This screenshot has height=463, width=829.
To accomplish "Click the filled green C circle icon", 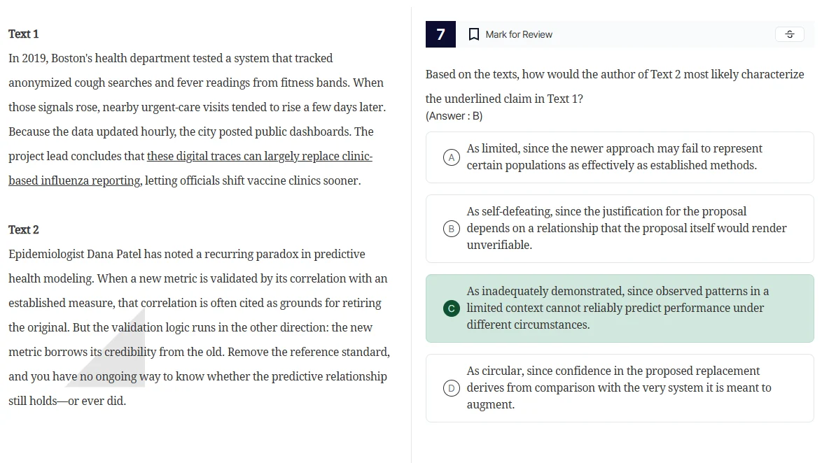I will [x=451, y=308].
